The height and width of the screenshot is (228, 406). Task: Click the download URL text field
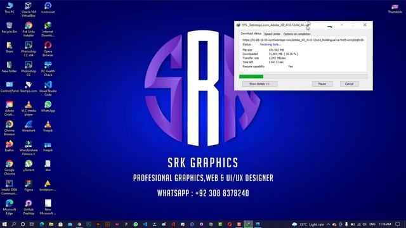(303, 40)
